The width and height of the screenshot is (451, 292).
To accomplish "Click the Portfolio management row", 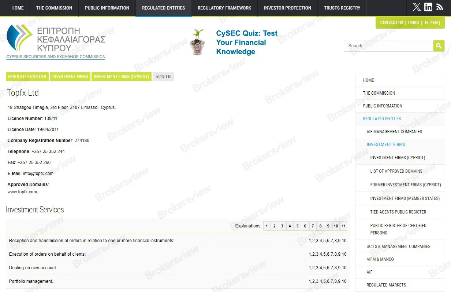I will 178,281.
